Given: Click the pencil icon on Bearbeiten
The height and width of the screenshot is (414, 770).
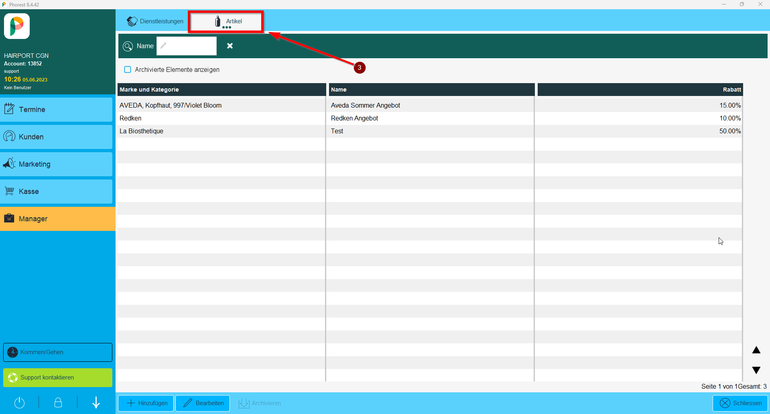Looking at the screenshot, I should click(188, 403).
